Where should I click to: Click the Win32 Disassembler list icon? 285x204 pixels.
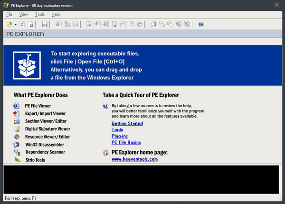coord(16,144)
